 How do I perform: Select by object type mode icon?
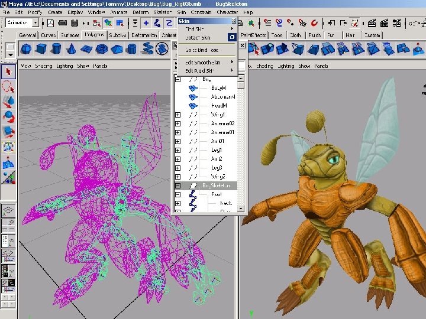[x=108, y=23]
